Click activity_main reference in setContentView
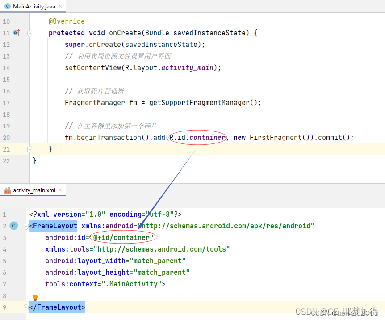 pyautogui.click(x=187, y=68)
